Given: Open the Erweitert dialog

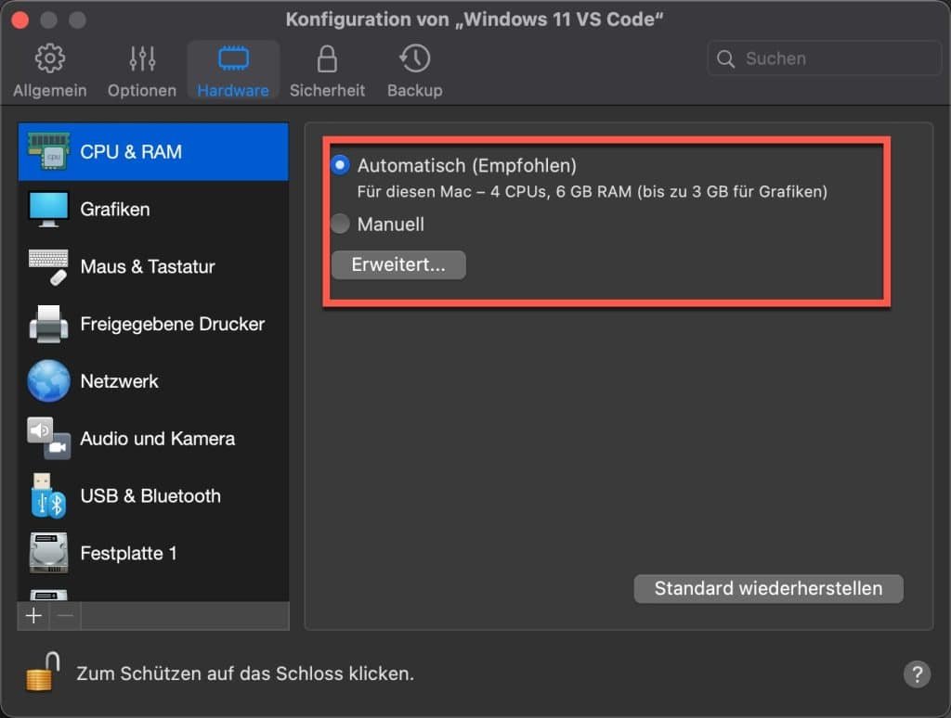Looking at the screenshot, I should point(397,264).
